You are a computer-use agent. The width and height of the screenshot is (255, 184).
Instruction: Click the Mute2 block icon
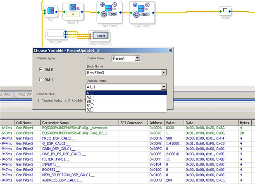(225, 10)
